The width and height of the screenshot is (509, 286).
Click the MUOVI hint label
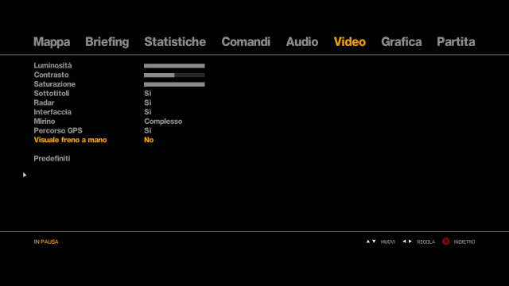388,242
